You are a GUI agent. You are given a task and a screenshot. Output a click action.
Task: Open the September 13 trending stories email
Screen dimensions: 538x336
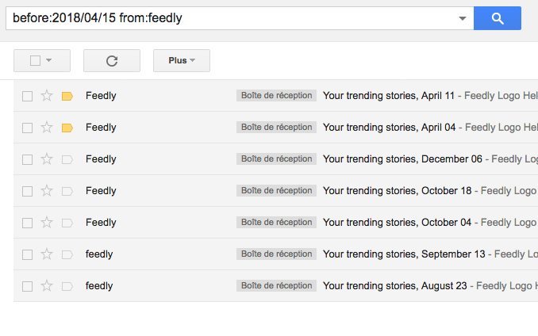[x=404, y=254]
